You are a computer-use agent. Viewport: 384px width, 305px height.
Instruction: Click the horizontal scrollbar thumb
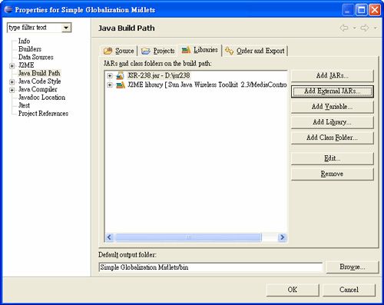pos(188,237)
